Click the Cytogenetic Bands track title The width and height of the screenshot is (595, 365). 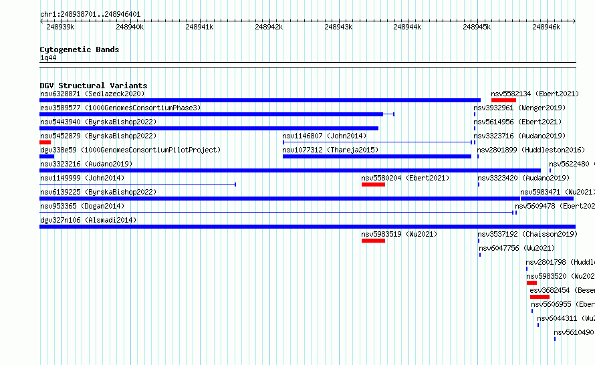80,49
